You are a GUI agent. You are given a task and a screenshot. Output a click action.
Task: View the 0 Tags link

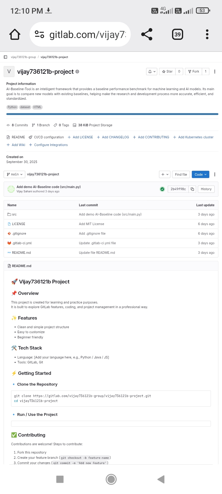click(61, 125)
